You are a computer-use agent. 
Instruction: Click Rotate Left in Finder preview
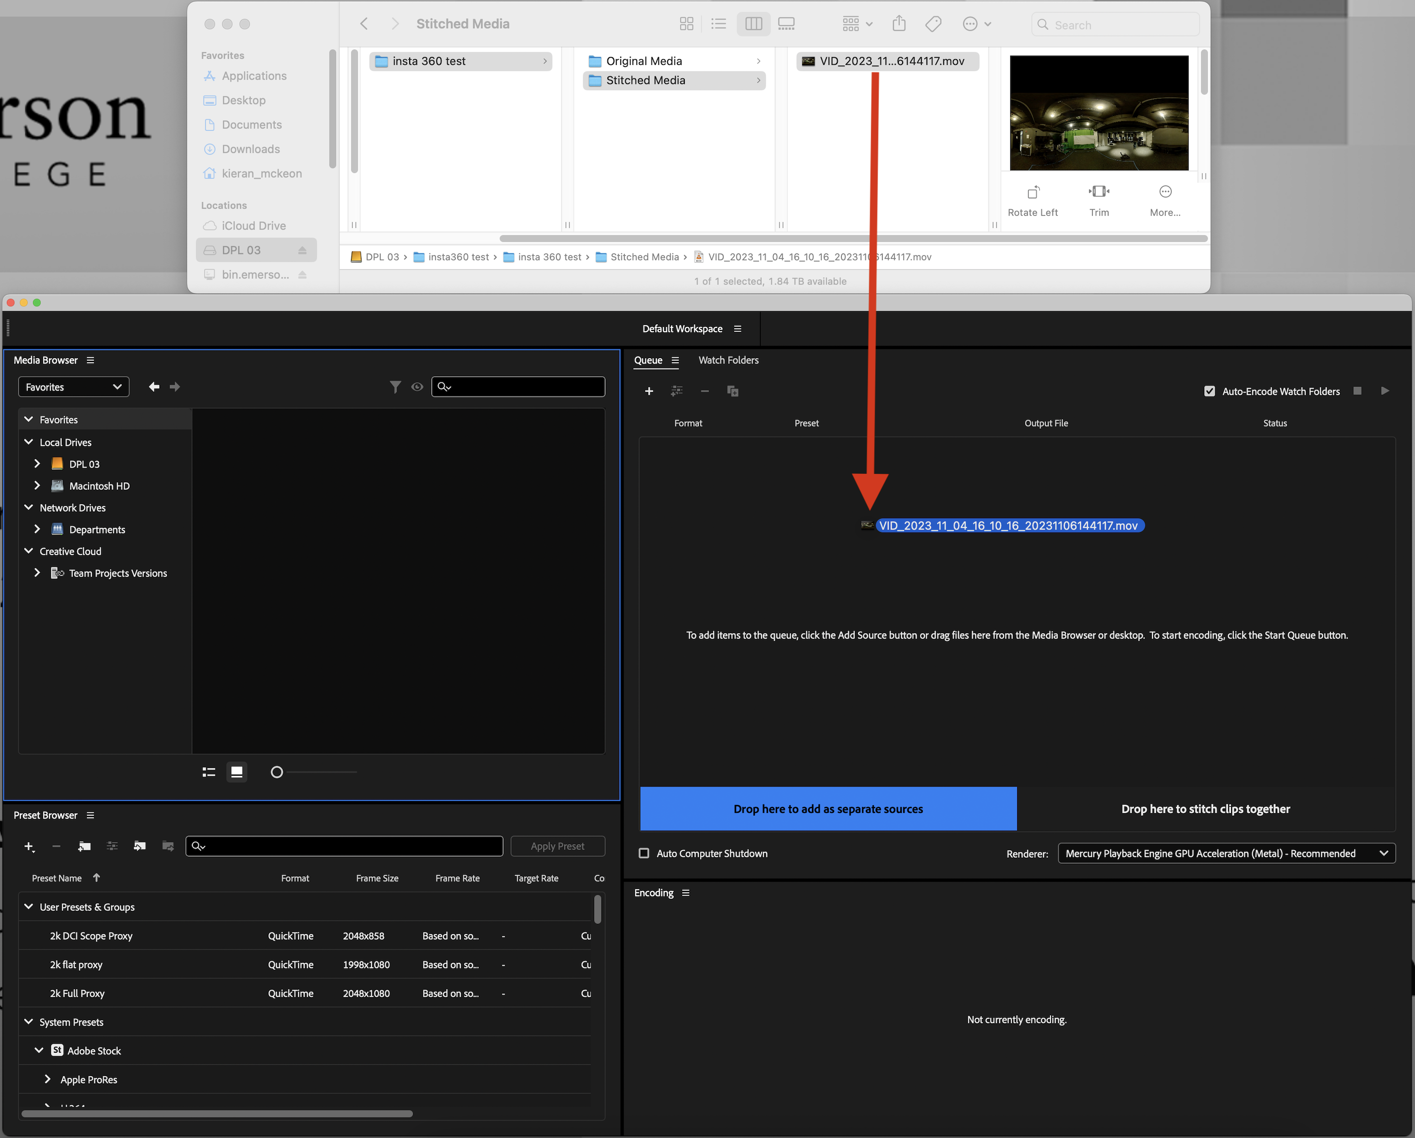point(1032,201)
